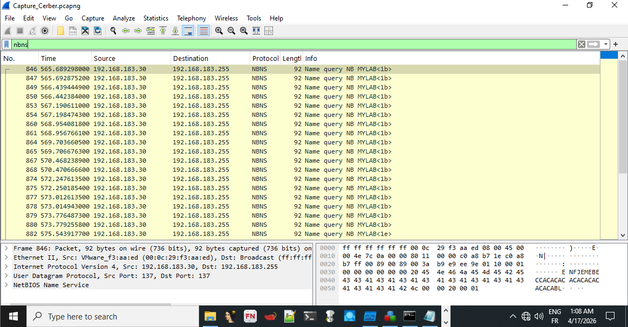Open the View menu
This screenshot has height=327, width=628.
pos(49,18)
